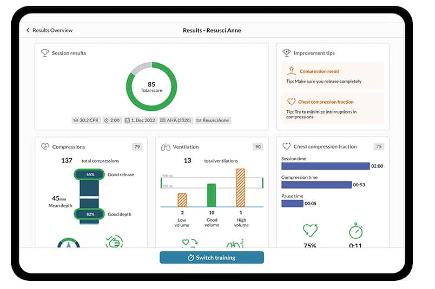Click the Ventilation score badge 90

point(258,146)
